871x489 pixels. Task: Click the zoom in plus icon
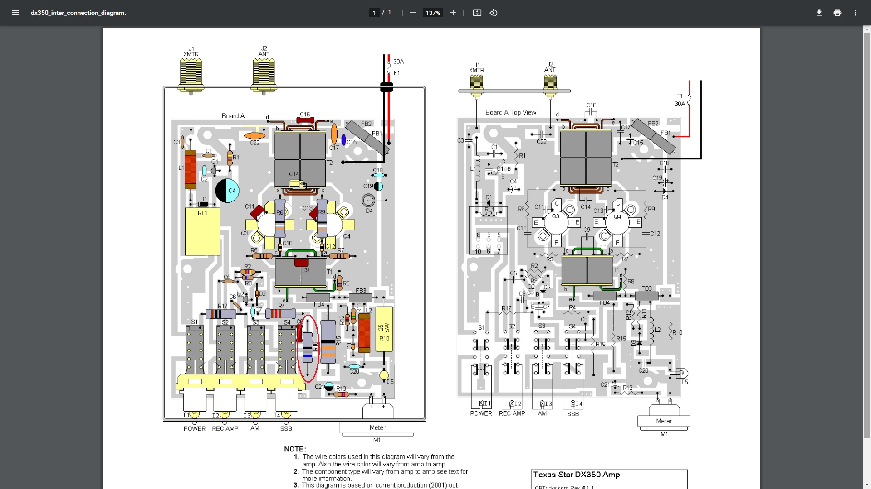click(x=453, y=13)
